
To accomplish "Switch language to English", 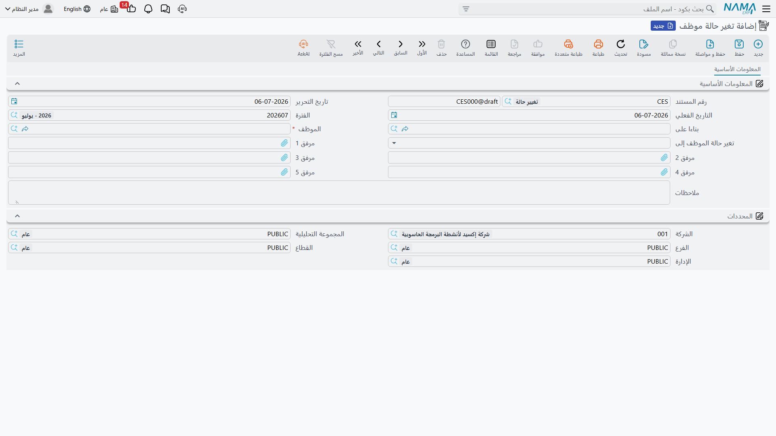I will 77,9.
